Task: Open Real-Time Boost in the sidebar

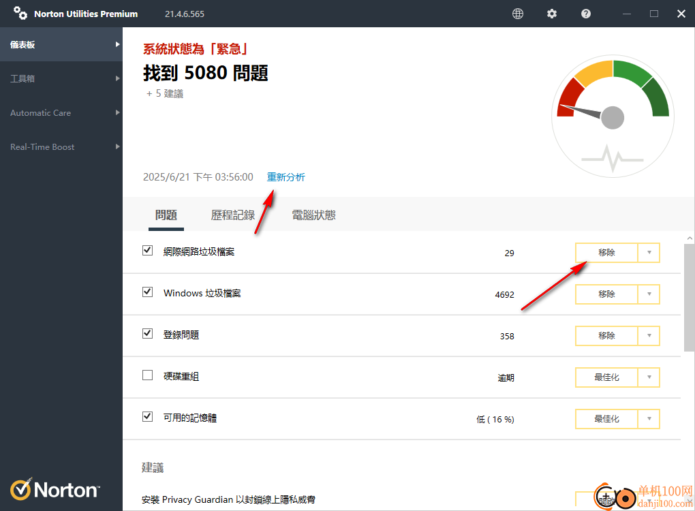Action: pyautogui.click(x=61, y=146)
